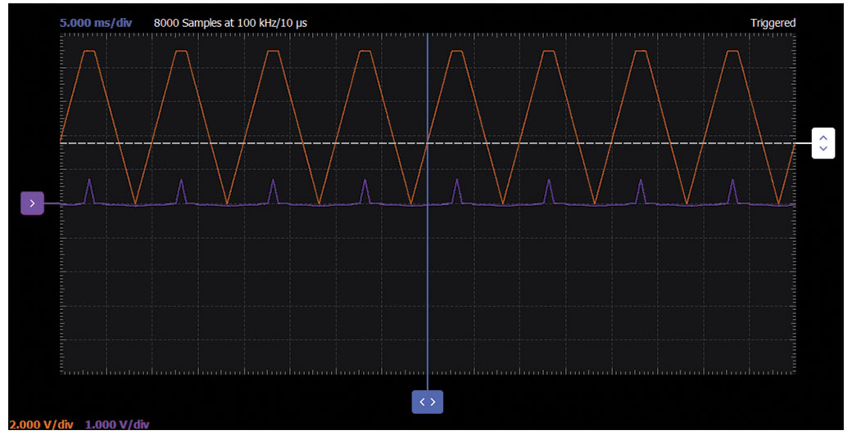Click where the blue cursor crosses the trigger line
The height and width of the screenshot is (435, 852).
coord(428,143)
